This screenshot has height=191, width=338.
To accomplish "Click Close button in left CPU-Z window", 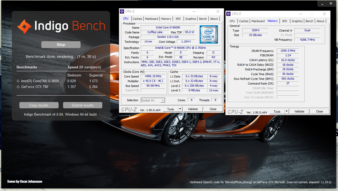I will click(x=213, y=109).
